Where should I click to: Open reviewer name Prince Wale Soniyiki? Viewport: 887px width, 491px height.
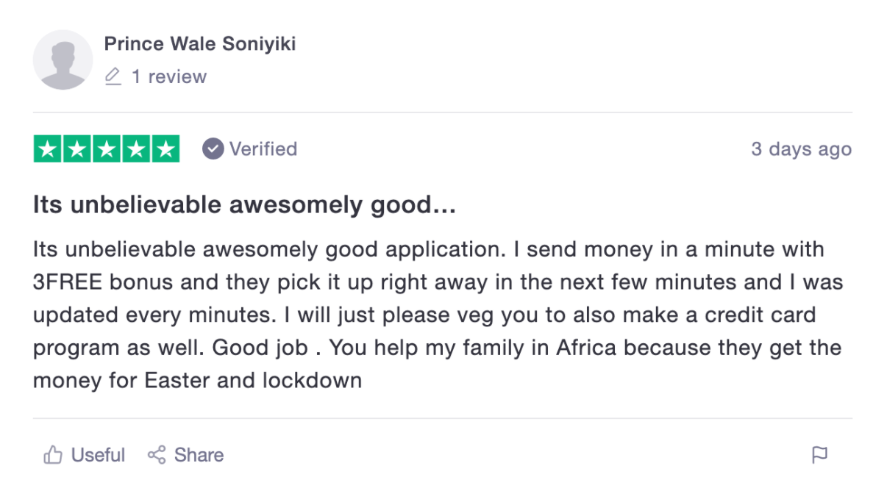[x=199, y=43]
